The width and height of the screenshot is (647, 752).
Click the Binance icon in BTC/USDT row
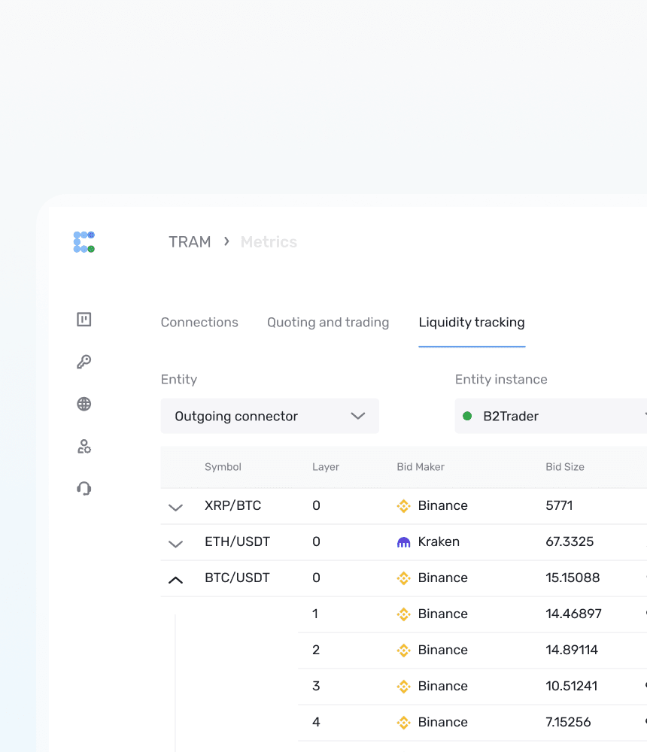click(404, 578)
